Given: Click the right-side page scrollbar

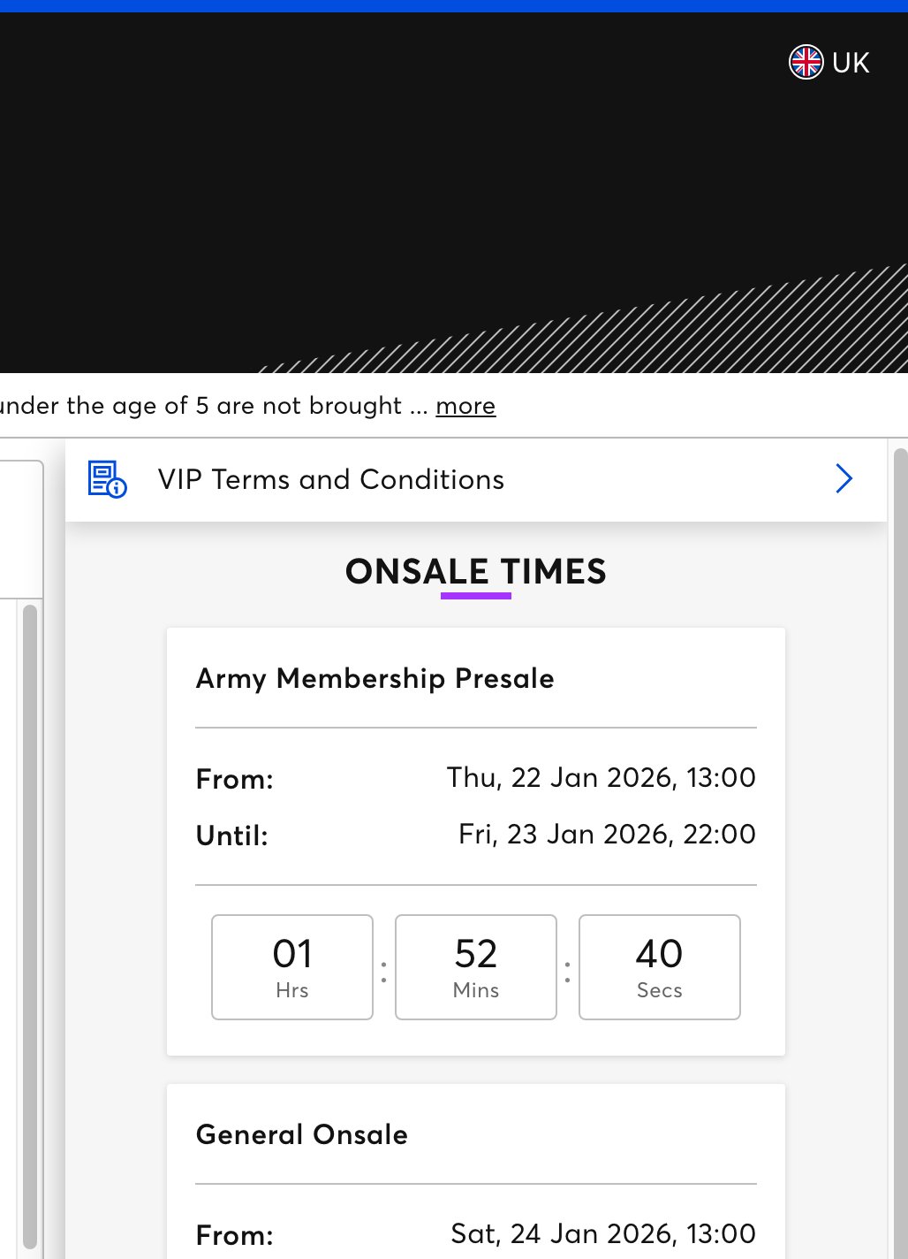Looking at the screenshot, I should [900, 849].
